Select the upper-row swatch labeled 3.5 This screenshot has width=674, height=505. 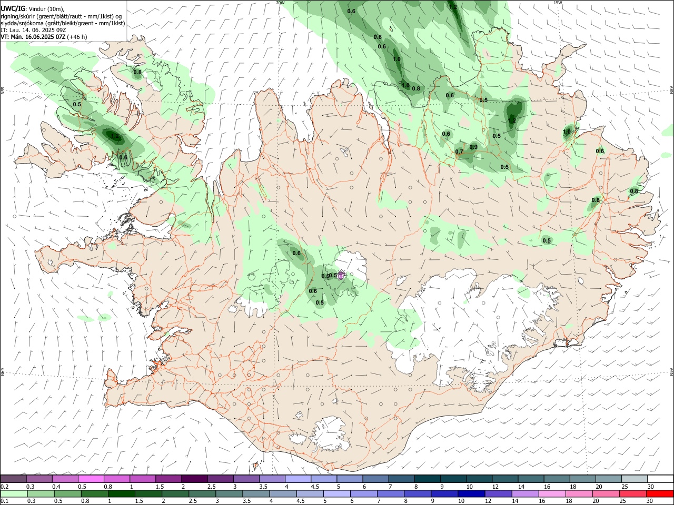(272, 479)
